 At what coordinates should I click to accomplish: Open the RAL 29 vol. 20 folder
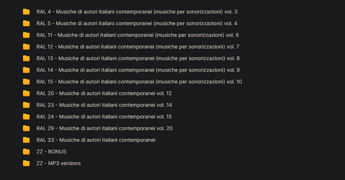104,128
